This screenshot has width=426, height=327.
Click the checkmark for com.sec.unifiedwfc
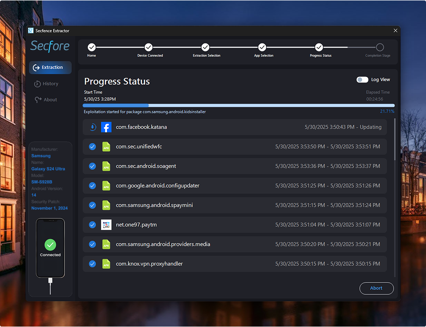click(x=93, y=147)
